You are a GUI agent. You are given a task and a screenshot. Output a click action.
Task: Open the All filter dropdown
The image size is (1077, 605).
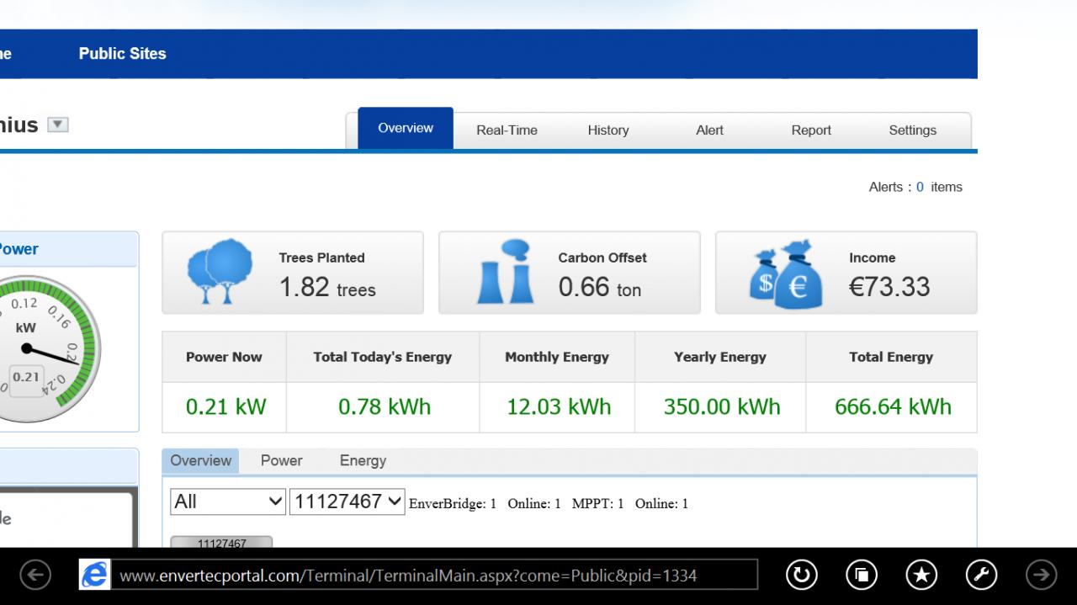pos(228,502)
